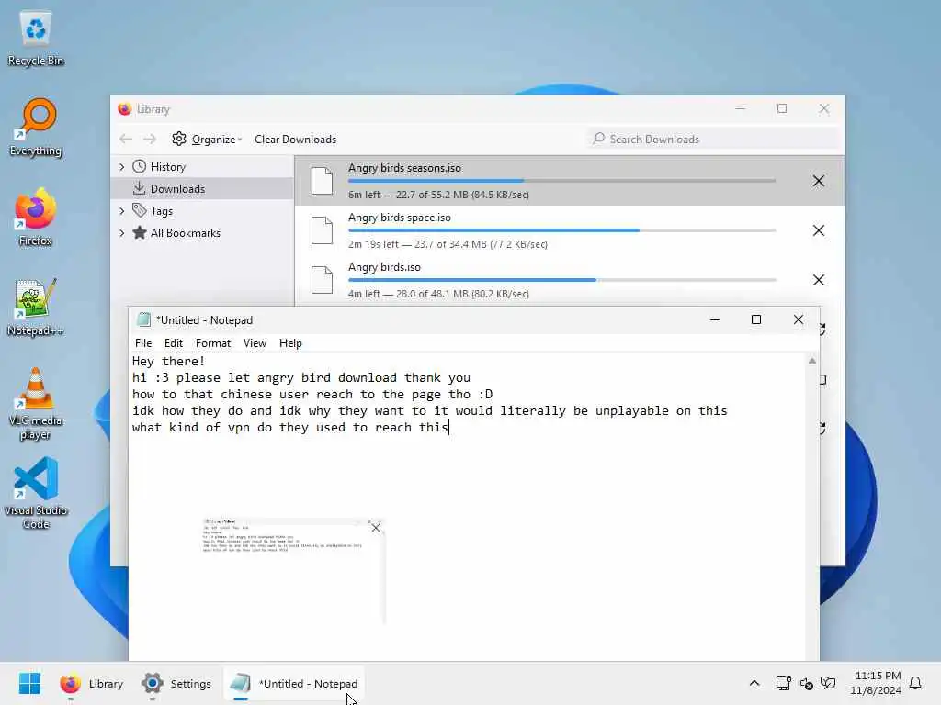
Task: Open the Help menu in Notepad
Action: pos(290,343)
